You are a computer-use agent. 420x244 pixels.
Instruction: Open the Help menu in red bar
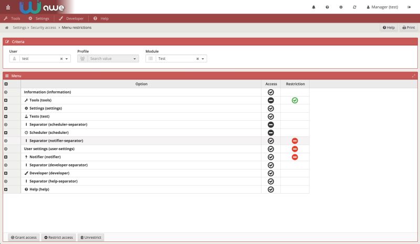click(101, 18)
